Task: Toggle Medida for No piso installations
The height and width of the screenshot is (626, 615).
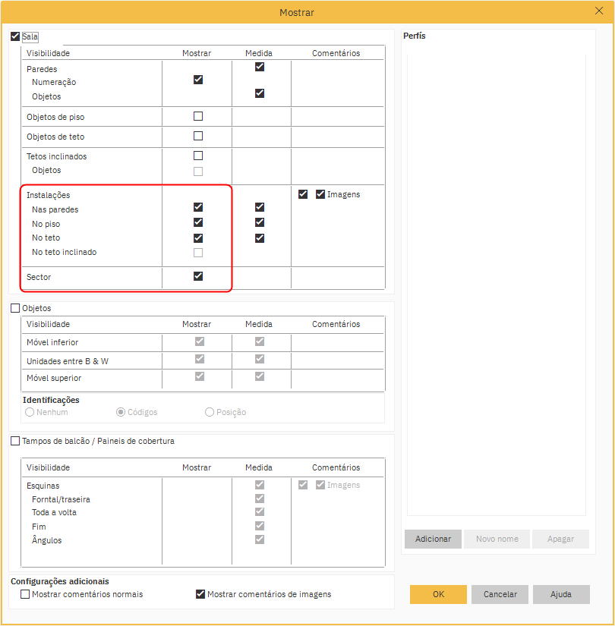Action: [260, 222]
